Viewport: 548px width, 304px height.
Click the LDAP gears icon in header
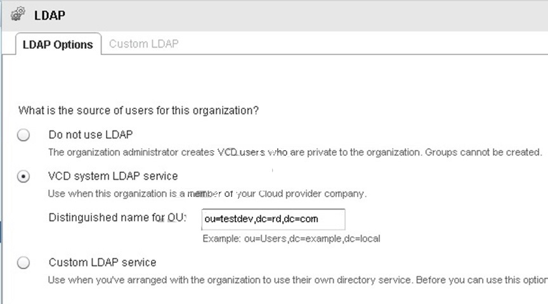click(18, 15)
